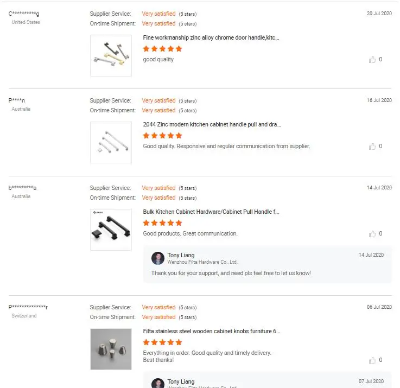
Task: Open '2044 Zinc modern kitchen cabinet handle' link
Action: point(212,125)
